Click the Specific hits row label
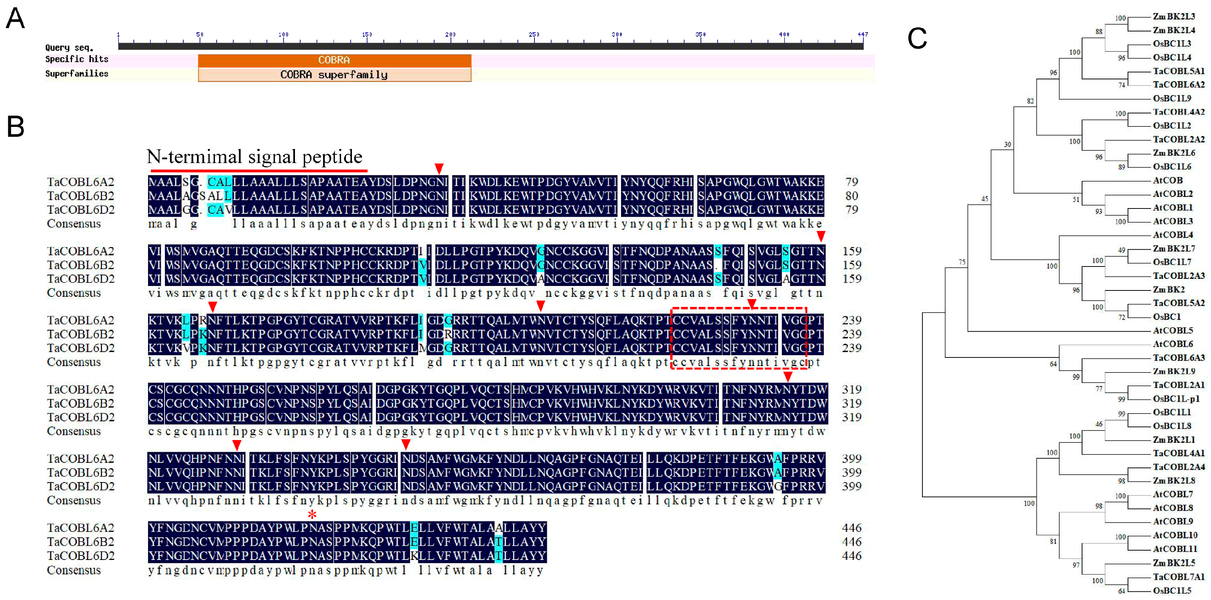 76,59
